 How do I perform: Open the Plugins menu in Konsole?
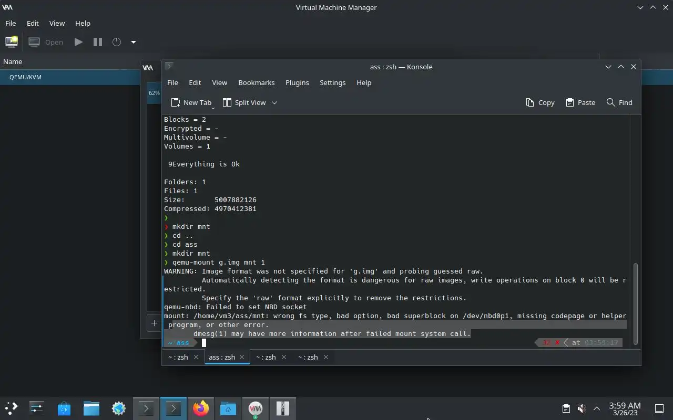click(297, 82)
